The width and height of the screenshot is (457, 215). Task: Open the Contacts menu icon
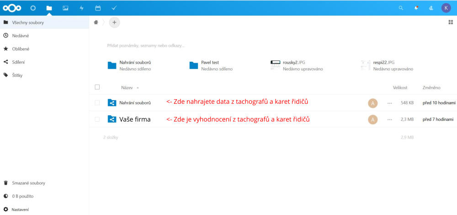[431, 8]
